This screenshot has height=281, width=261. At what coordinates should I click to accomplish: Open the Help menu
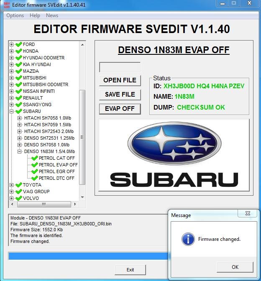(35, 15)
